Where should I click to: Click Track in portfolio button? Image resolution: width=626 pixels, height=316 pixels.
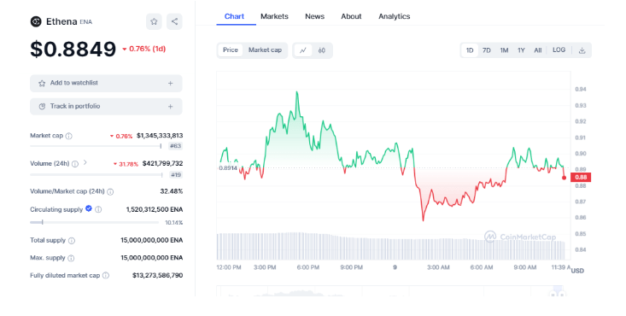click(106, 107)
